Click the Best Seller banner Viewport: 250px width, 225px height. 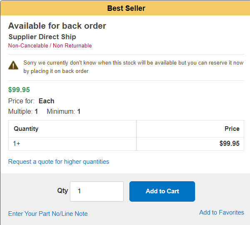tap(126, 8)
